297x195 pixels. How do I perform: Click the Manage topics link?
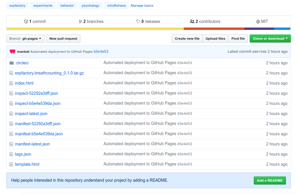142,6
